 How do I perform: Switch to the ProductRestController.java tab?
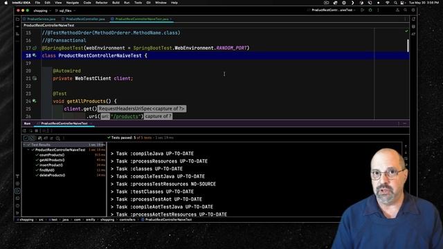point(83,19)
